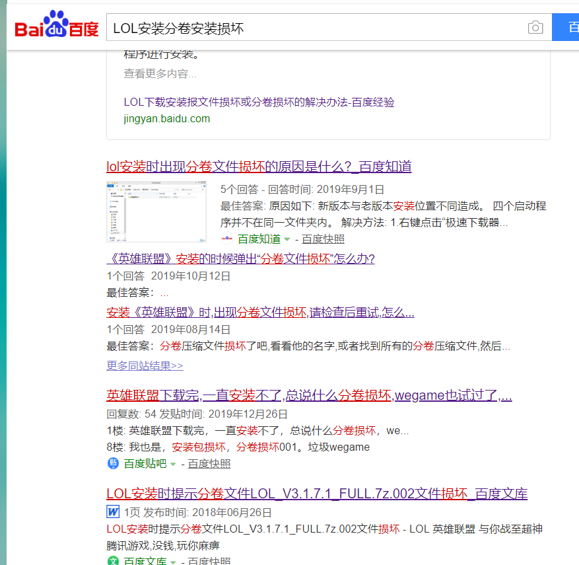Expand dropdown arrow next to 百度知道
579x565 pixels.
[287, 239]
